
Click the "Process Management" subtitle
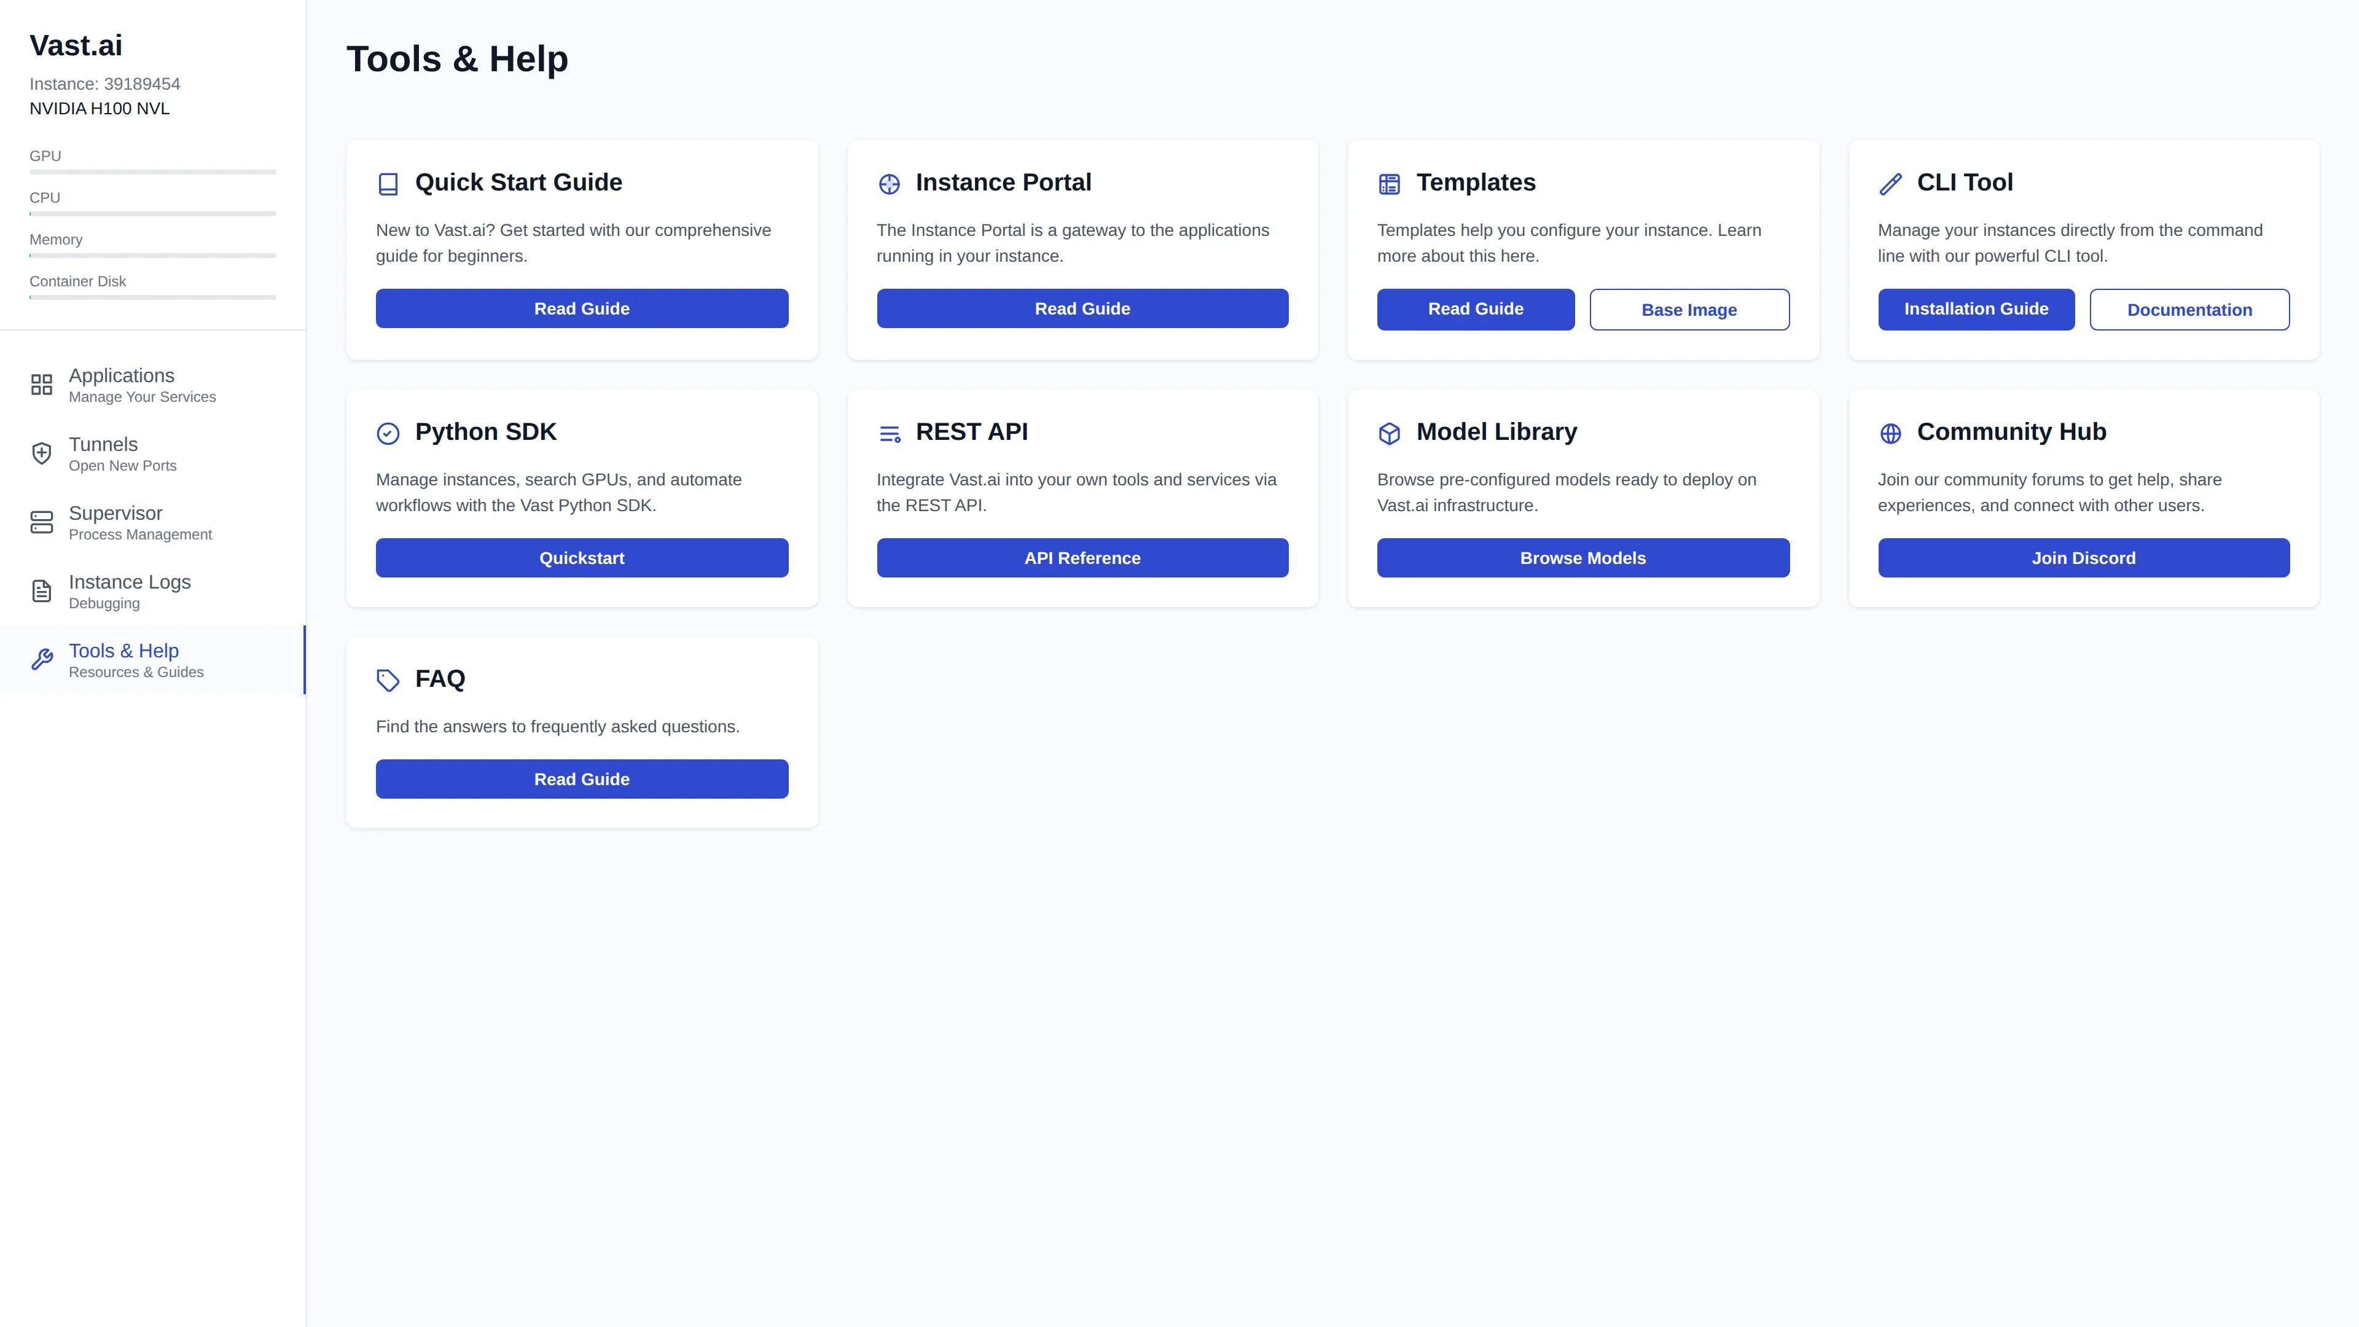coord(140,534)
